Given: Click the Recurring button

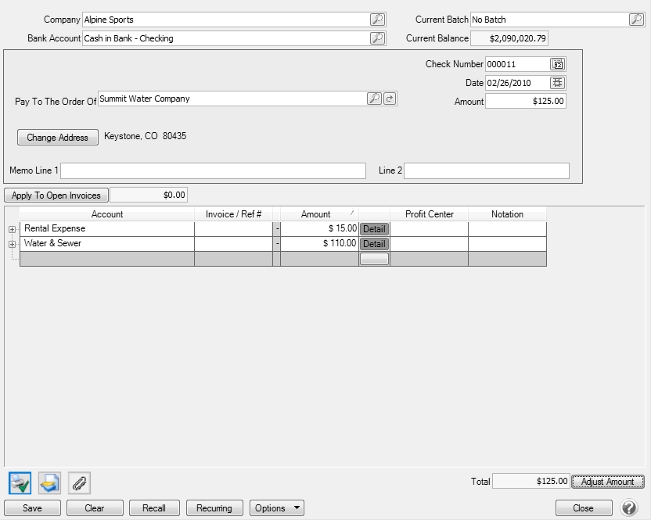Looking at the screenshot, I should 214,508.
